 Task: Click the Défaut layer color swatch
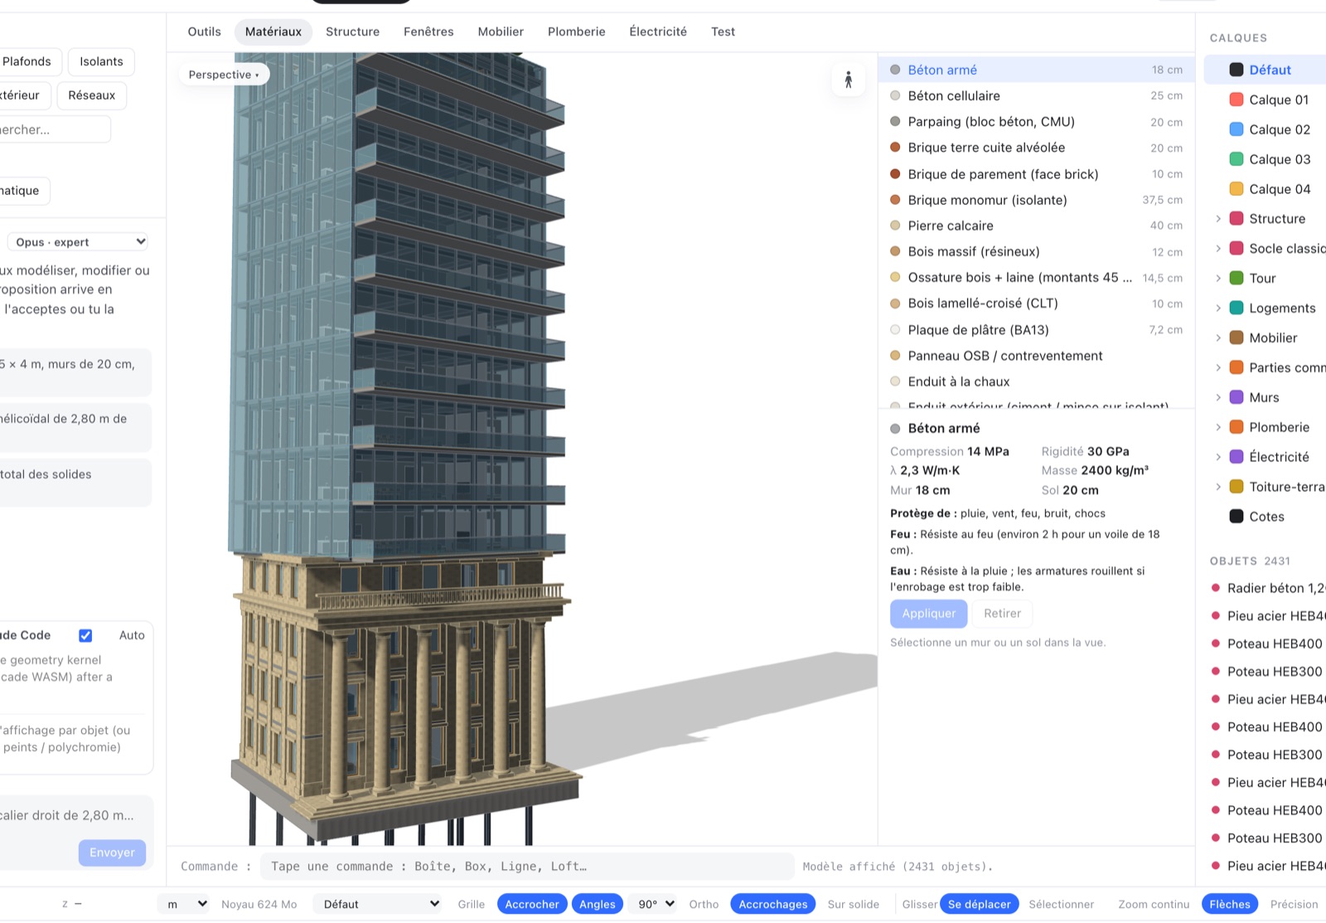(x=1236, y=70)
